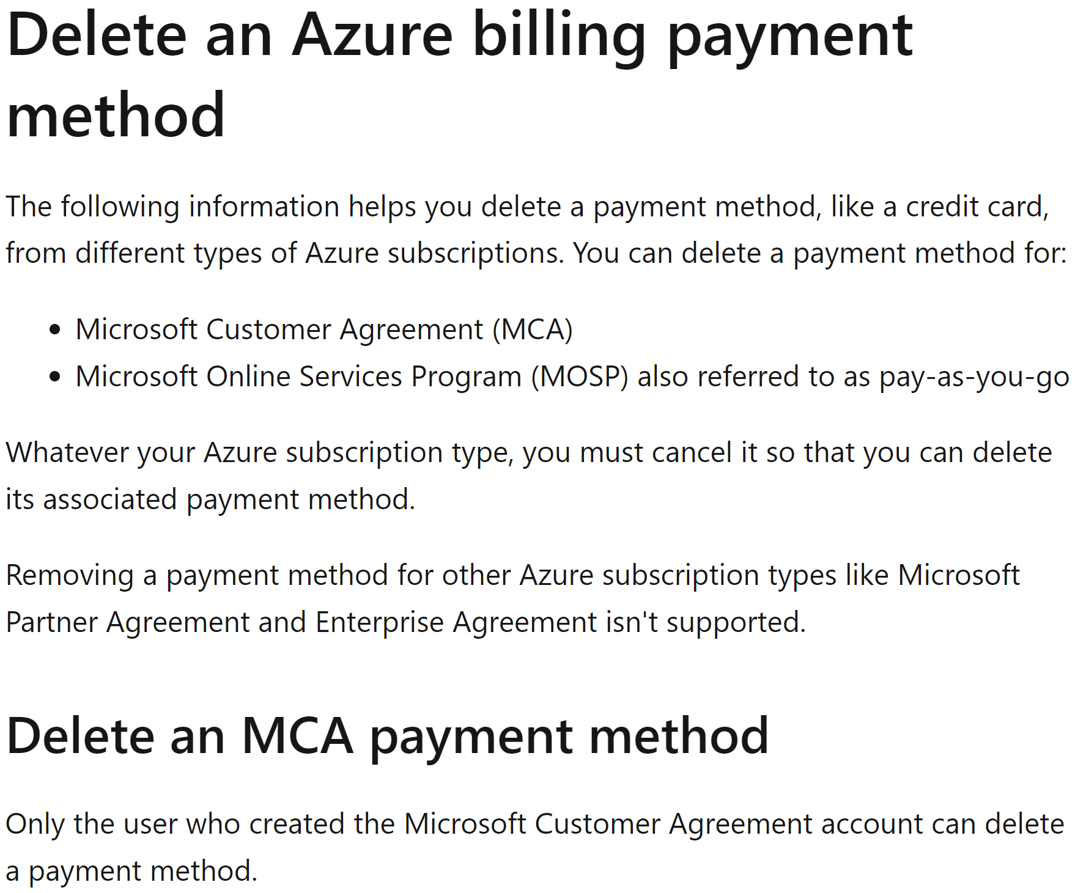Click the text 'its associated payment method.'
This screenshot has width=1086, height=893.
pos(210,500)
